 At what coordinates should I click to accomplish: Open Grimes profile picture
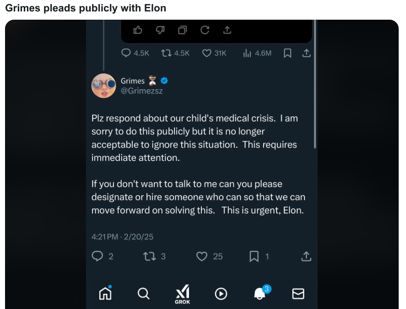[103, 86]
